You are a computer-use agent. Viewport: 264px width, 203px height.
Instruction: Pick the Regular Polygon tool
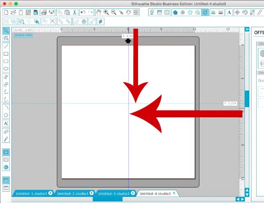(6, 115)
